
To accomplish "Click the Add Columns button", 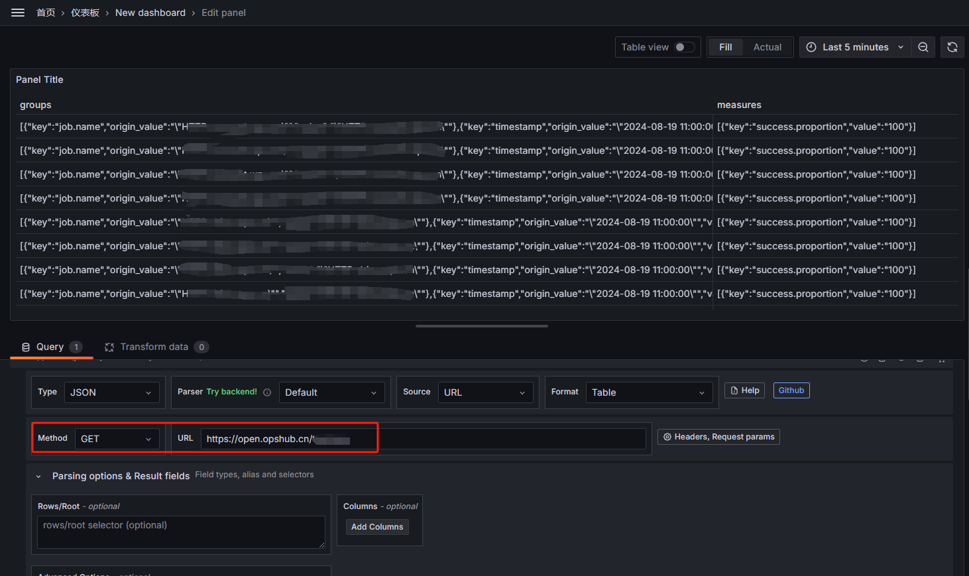I will [x=377, y=526].
